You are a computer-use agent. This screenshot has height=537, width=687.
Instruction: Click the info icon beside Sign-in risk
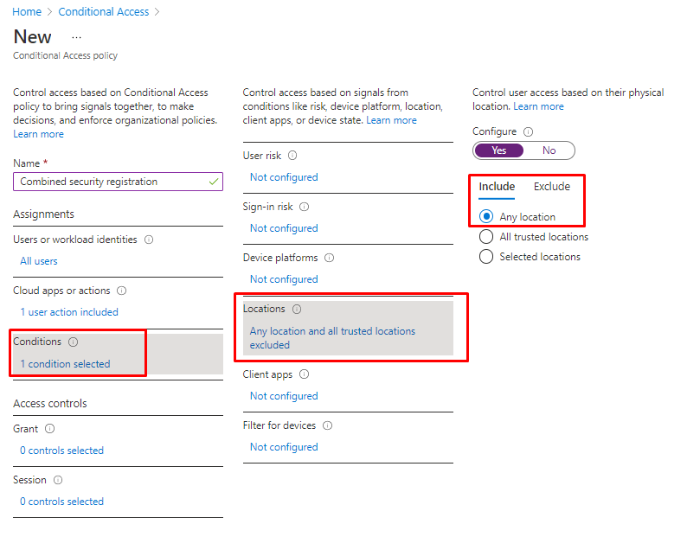(304, 207)
